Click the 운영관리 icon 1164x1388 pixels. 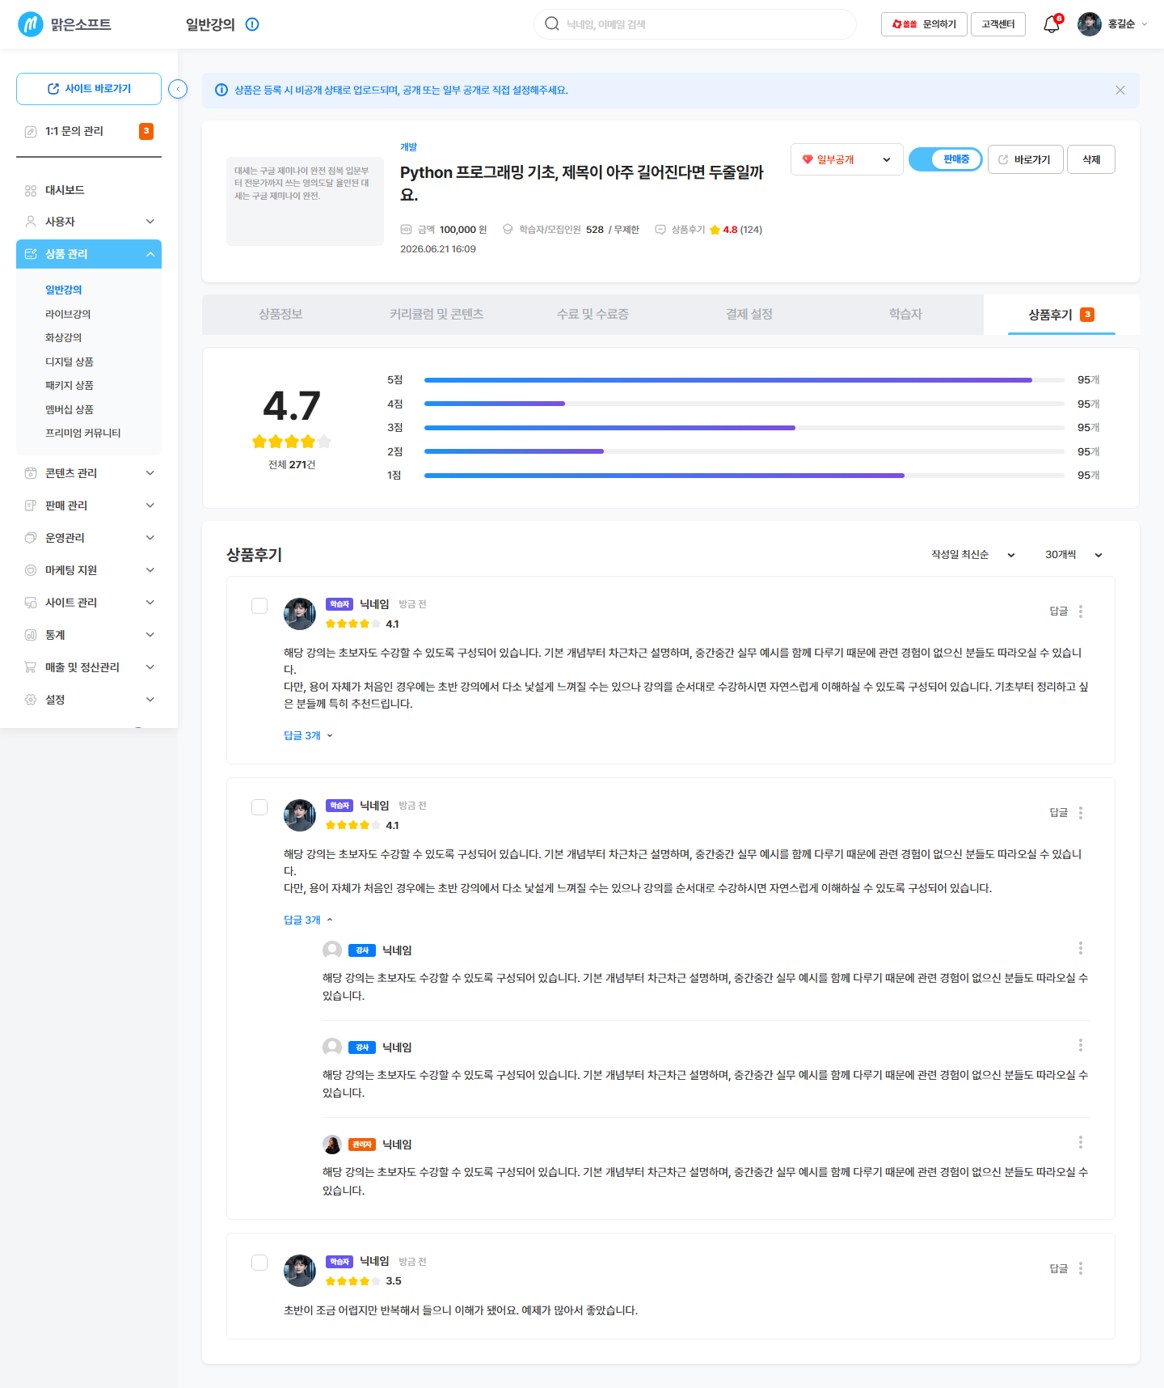pos(31,538)
